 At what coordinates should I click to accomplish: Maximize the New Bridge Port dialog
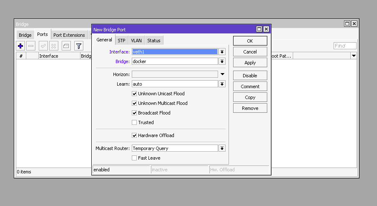[x=259, y=29]
